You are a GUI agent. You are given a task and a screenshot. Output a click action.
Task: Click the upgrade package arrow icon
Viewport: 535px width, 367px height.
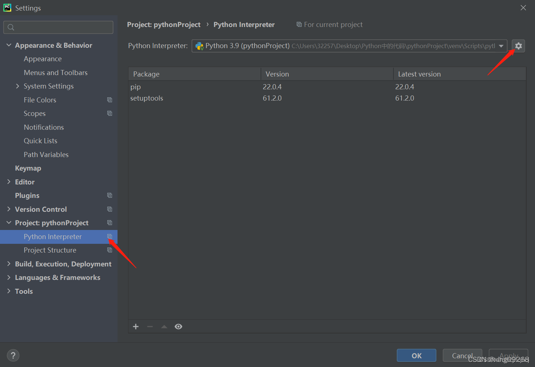tap(164, 327)
